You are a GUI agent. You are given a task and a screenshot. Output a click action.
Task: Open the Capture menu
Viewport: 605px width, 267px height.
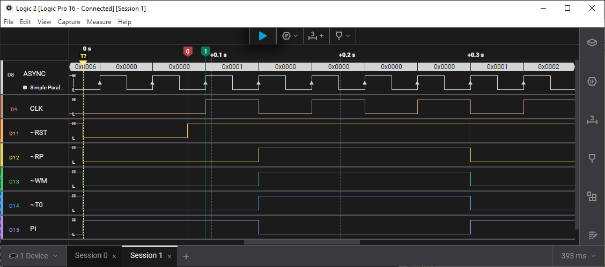point(69,22)
